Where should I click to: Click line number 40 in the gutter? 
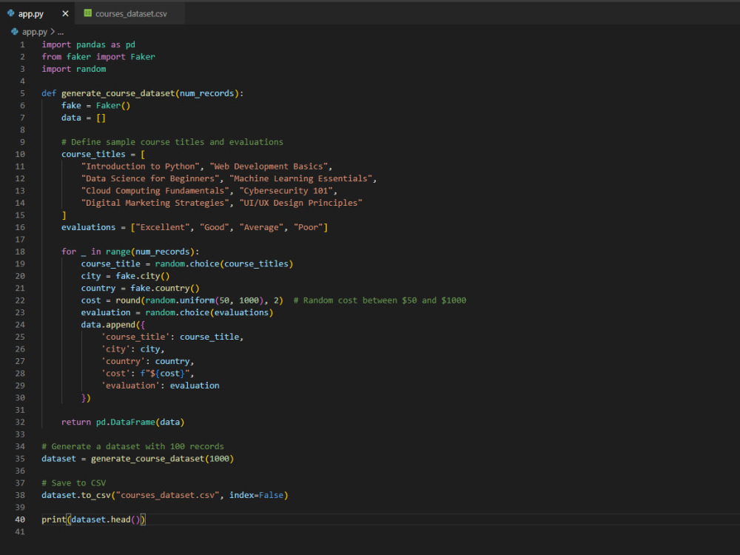click(20, 519)
